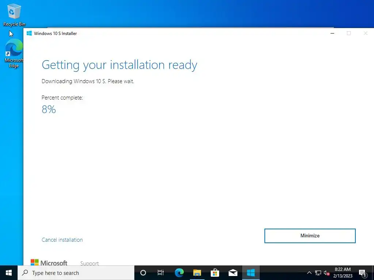Open the Action Center notifications icon
Image resolution: width=374 pixels, height=280 pixels.
(362, 273)
